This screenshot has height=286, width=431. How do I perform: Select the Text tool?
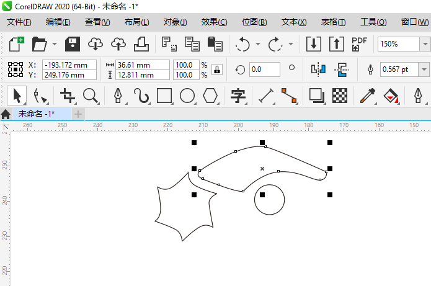click(238, 96)
